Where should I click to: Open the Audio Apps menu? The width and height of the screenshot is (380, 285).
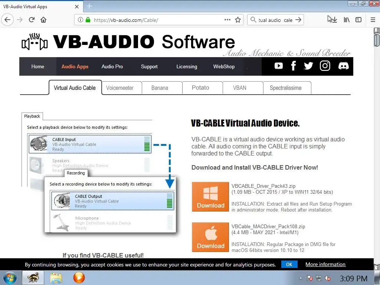pos(75,66)
